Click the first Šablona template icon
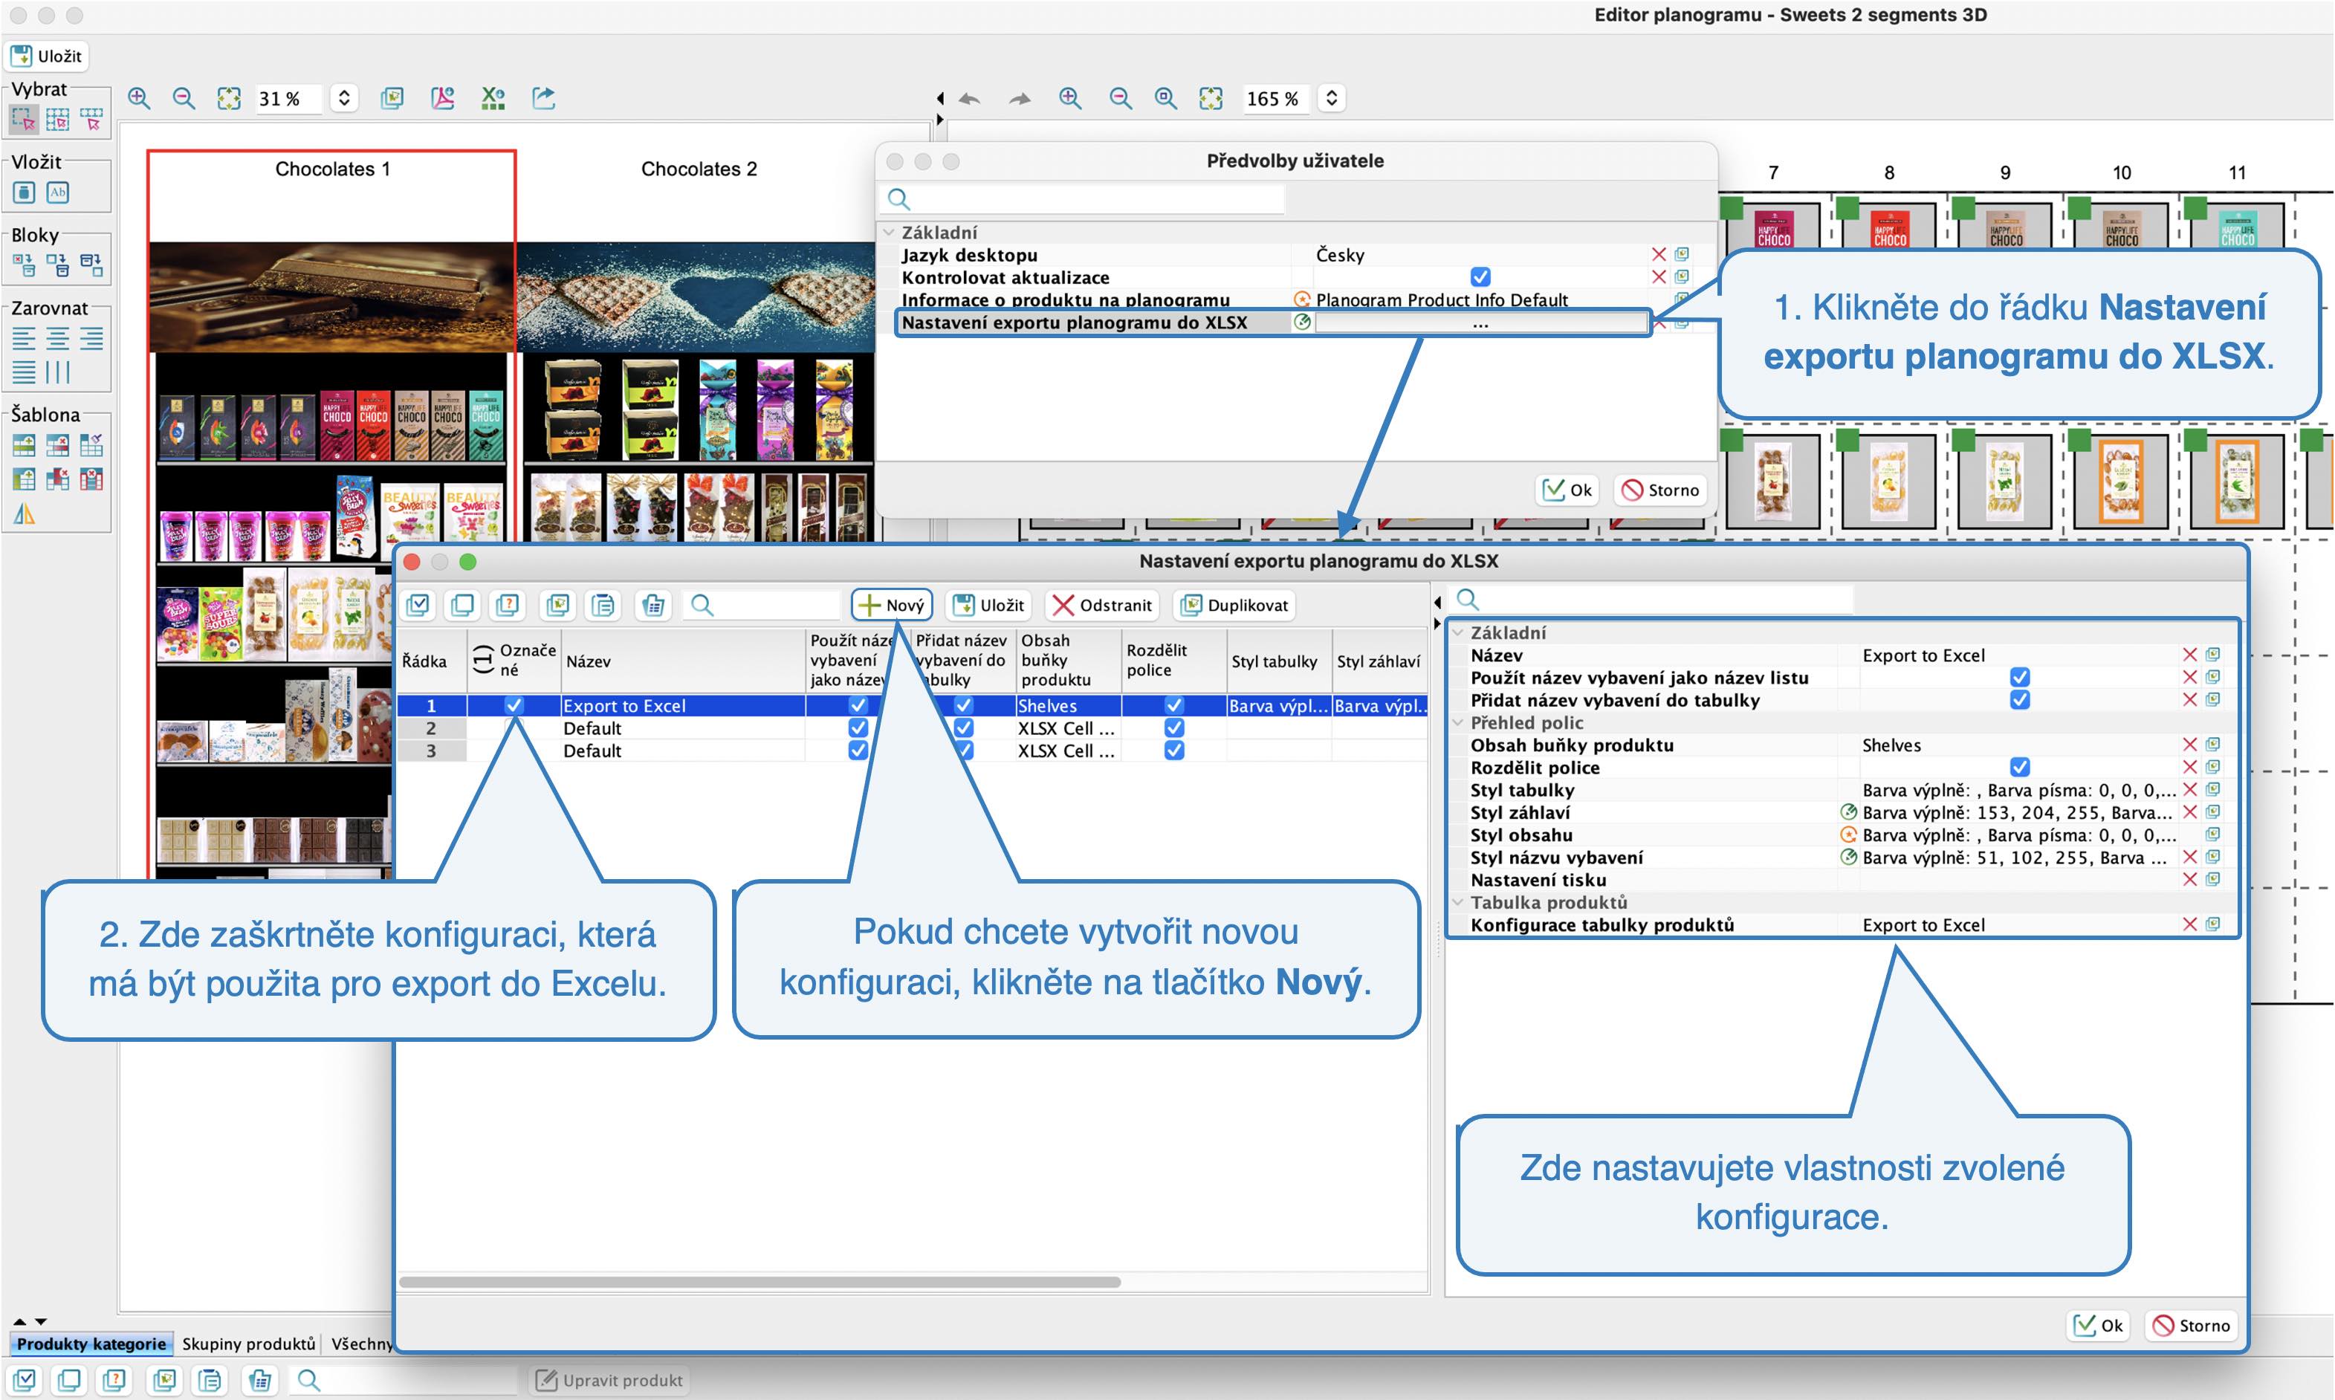This screenshot has width=2335, height=1400. tap(24, 445)
